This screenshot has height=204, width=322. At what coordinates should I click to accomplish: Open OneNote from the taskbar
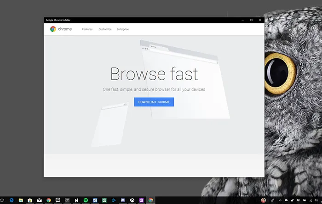point(141,200)
